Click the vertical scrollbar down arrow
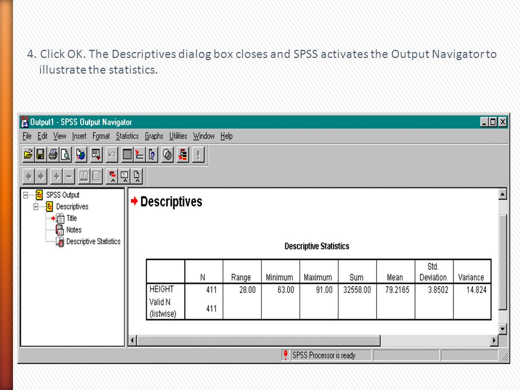520x390 pixels. pos(503,329)
